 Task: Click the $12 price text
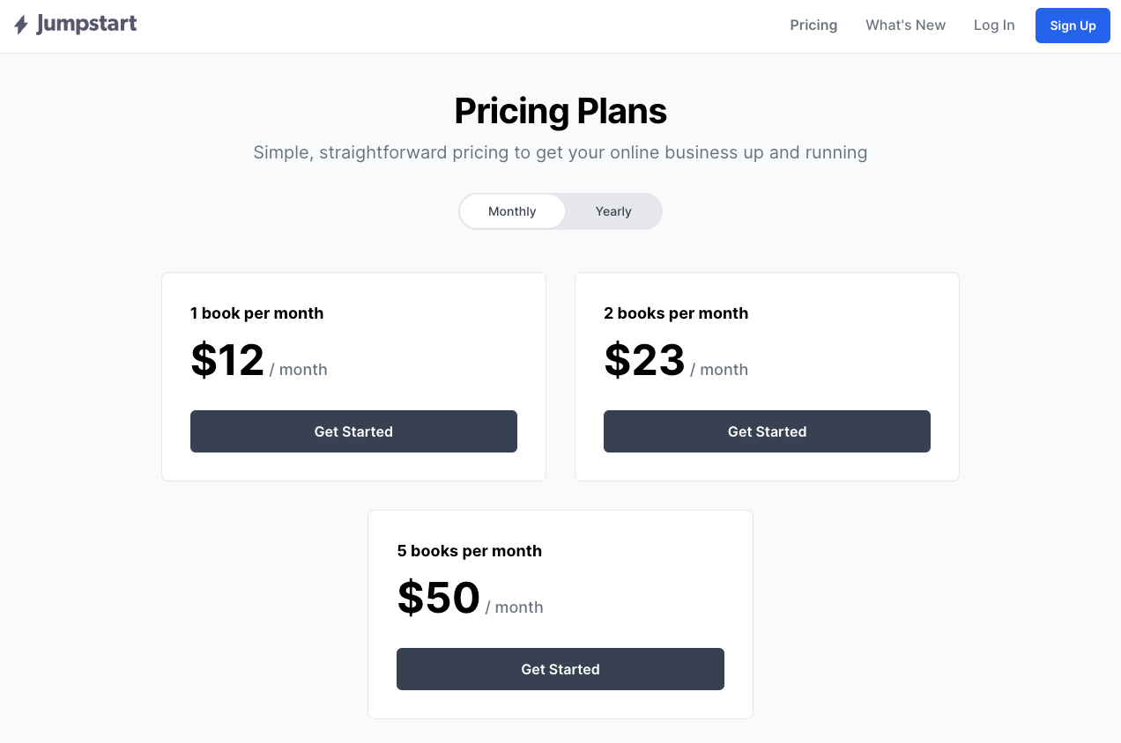[x=227, y=360]
